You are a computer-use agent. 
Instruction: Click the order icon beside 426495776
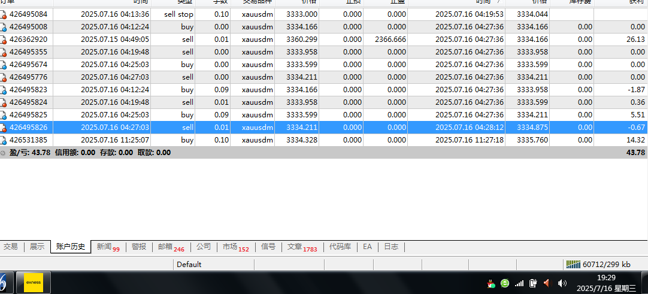pos(4,77)
